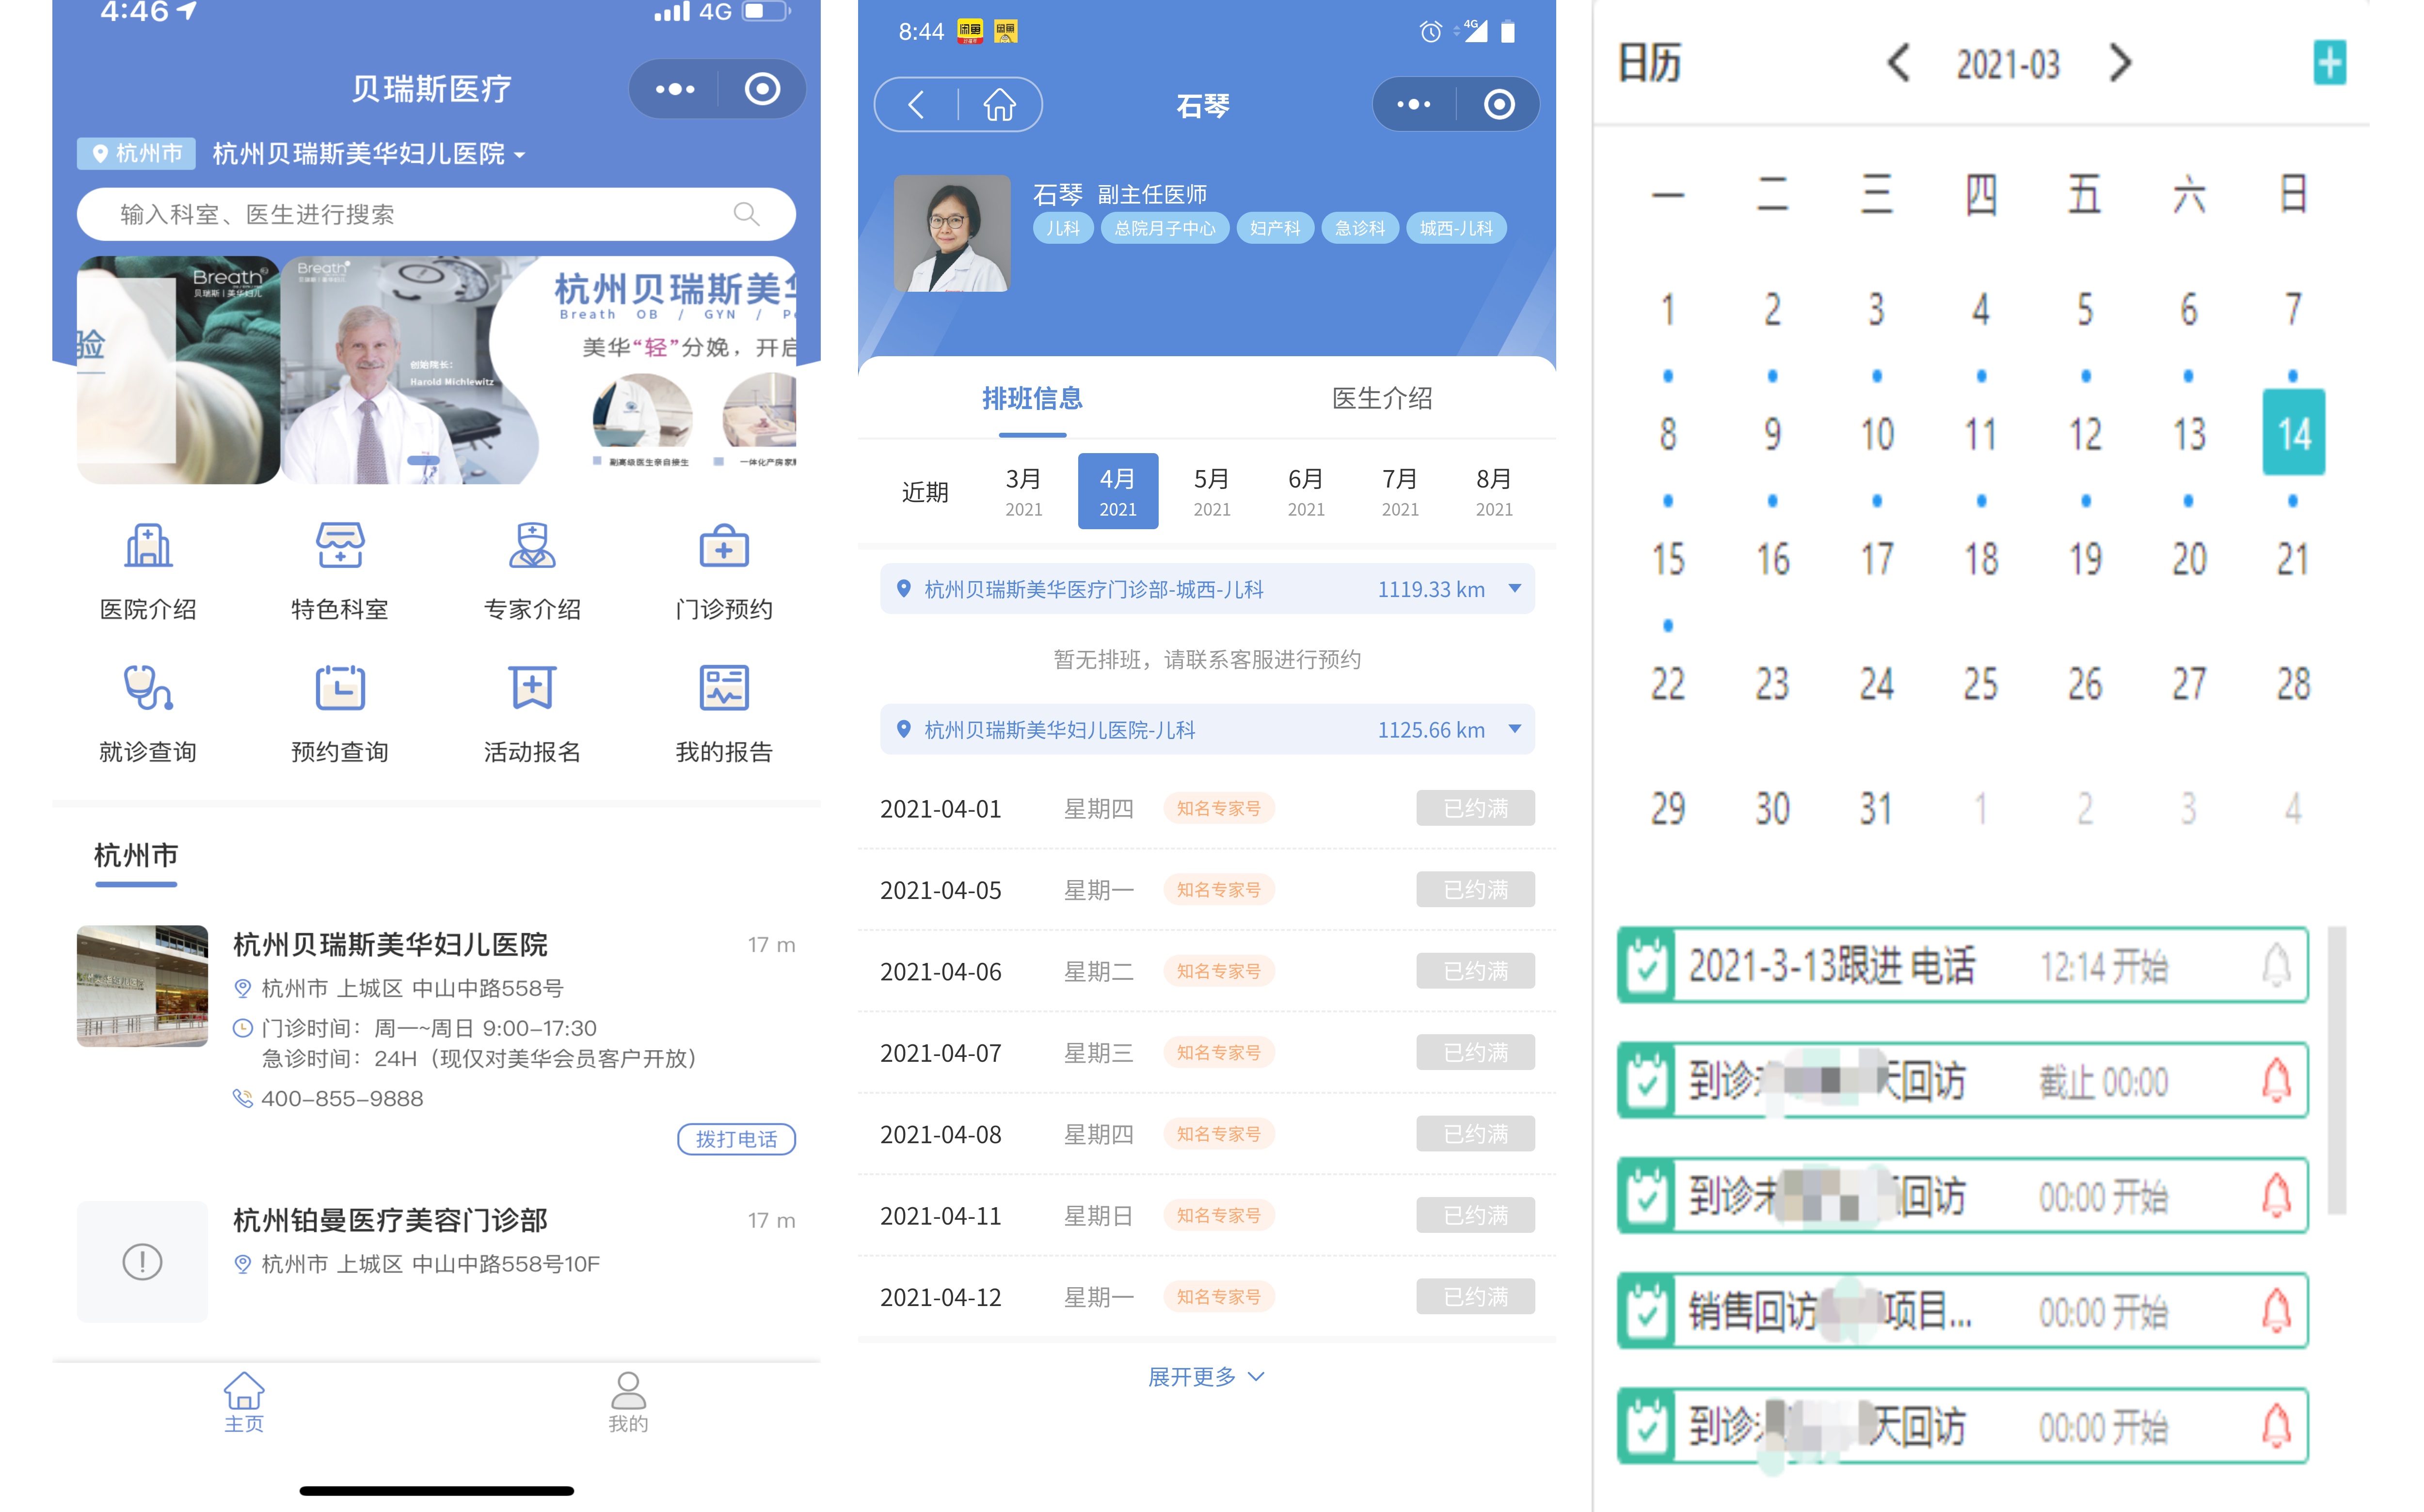The height and width of the screenshot is (1512, 2424).
Task: Click the home icon beside back arrow
Action: 998,105
